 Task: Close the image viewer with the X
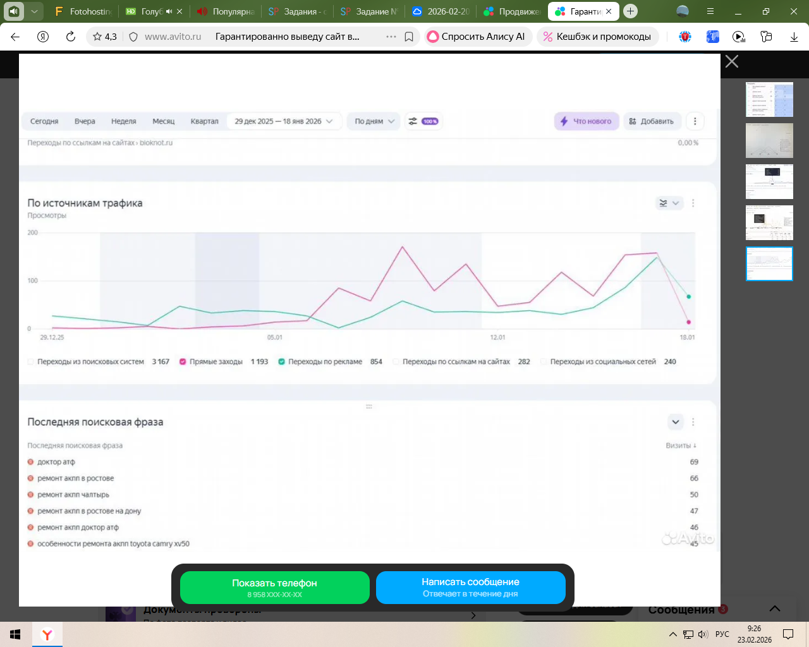[x=731, y=61]
